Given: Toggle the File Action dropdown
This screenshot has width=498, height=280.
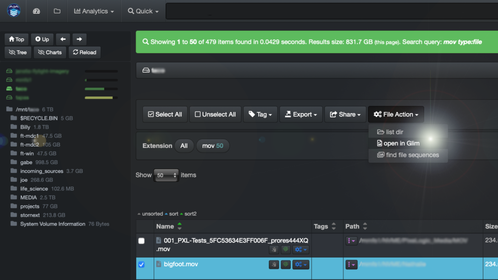Looking at the screenshot, I should coord(396,114).
